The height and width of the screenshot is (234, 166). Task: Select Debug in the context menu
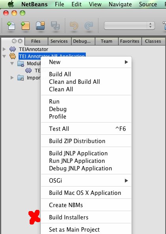click(86, 109)
